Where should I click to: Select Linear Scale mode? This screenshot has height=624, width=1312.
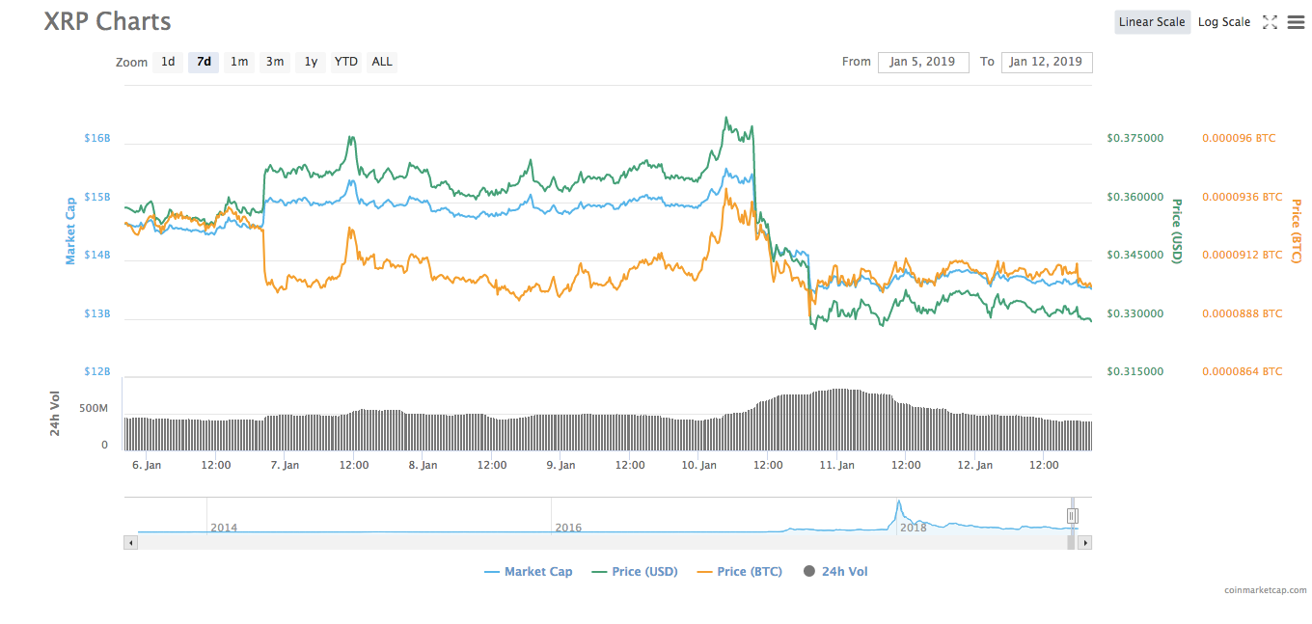(1152, 21)
